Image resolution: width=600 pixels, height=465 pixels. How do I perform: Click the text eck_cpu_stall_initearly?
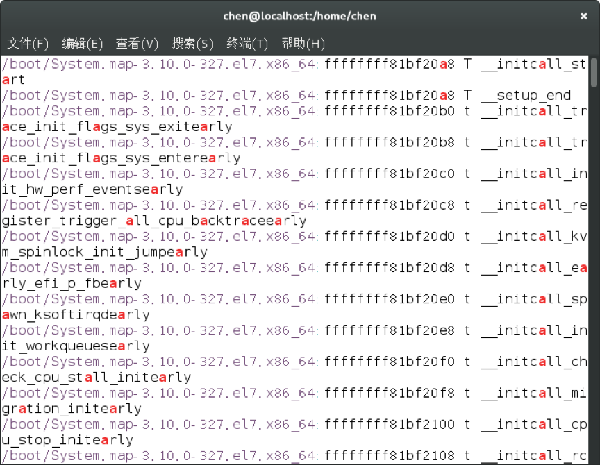[x=96, y=378]
